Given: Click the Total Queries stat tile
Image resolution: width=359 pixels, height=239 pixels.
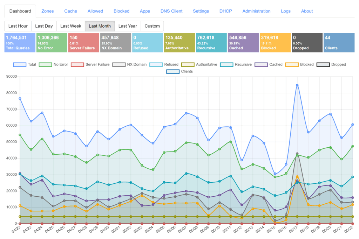Looking at the screenshot, I should pyautogui.click(x=20, y=43).
